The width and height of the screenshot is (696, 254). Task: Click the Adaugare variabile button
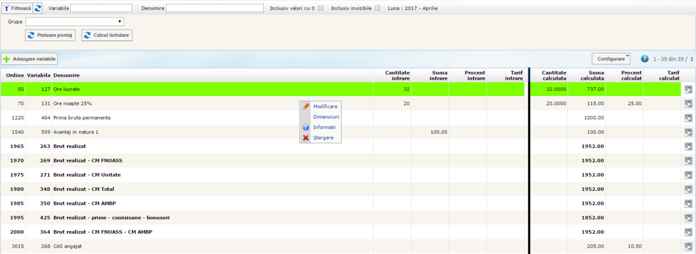pyautogui.click(x=30, y=59)
